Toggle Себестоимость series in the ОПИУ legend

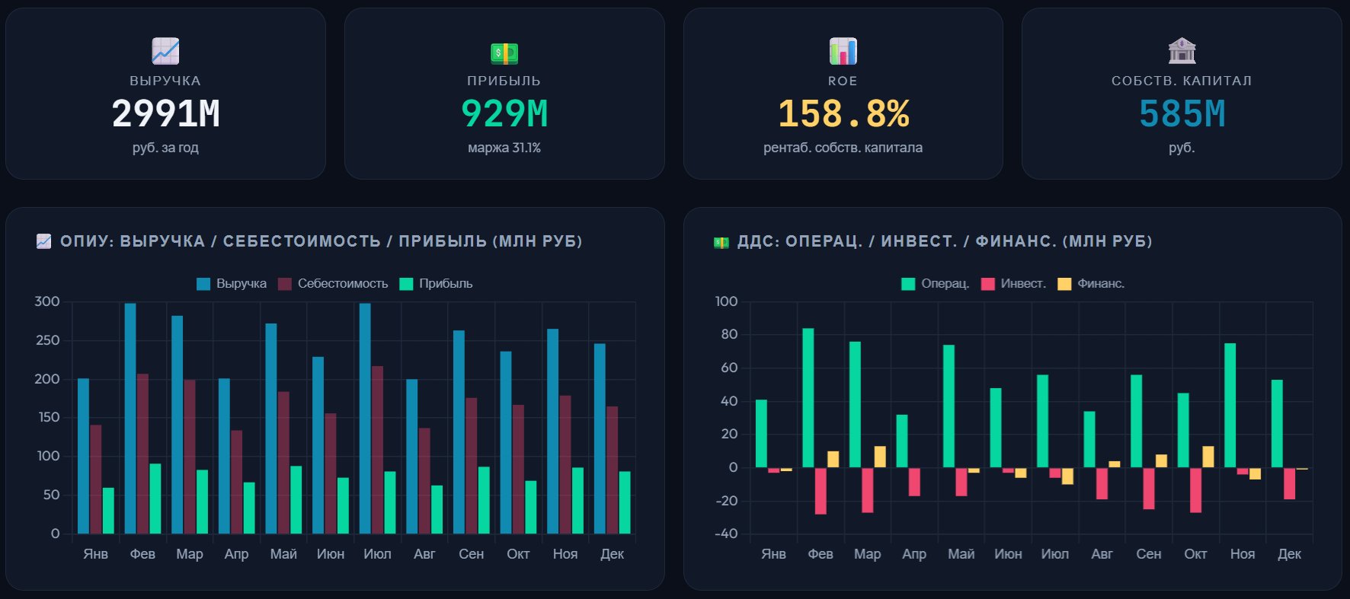[x=342, y=284]
